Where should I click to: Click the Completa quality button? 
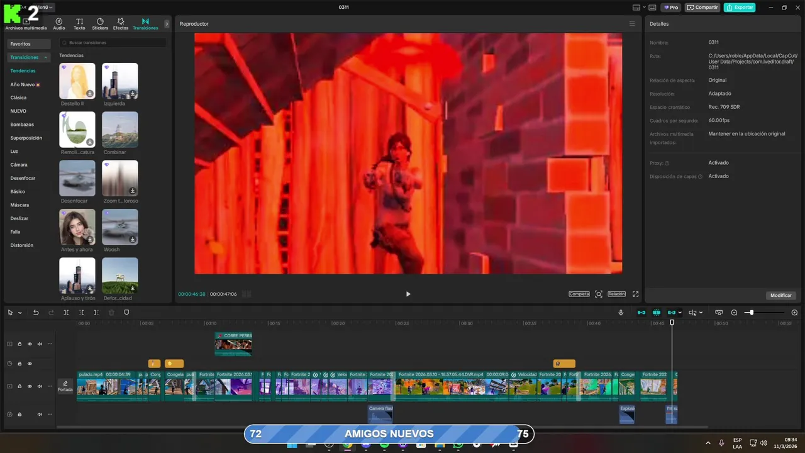(x=579, y=294)
